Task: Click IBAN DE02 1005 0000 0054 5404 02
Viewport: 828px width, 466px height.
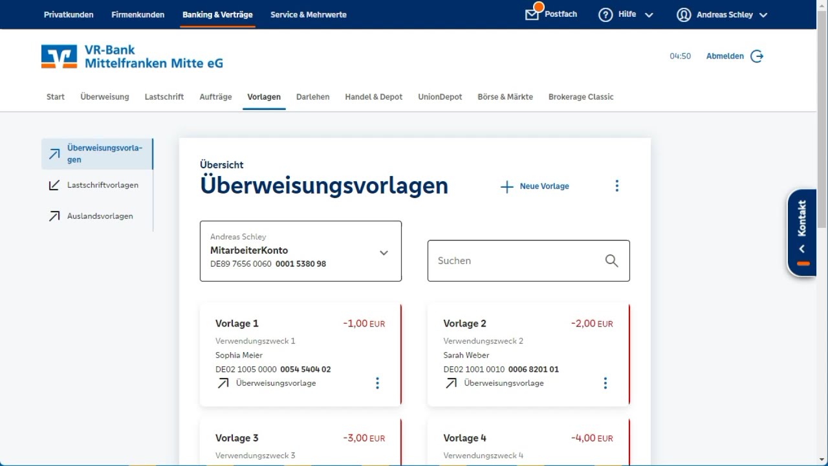Action: coord(273,370)
